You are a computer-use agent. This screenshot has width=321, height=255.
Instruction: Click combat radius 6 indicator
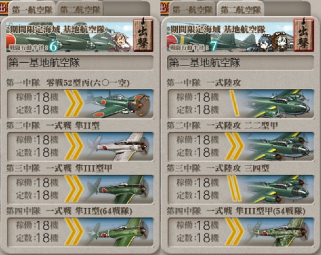(x=54, y=47)
